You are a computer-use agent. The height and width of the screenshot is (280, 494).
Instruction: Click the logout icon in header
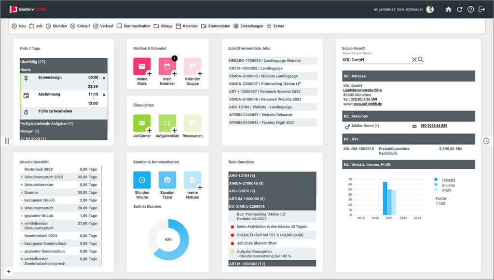tap(481, 9)
